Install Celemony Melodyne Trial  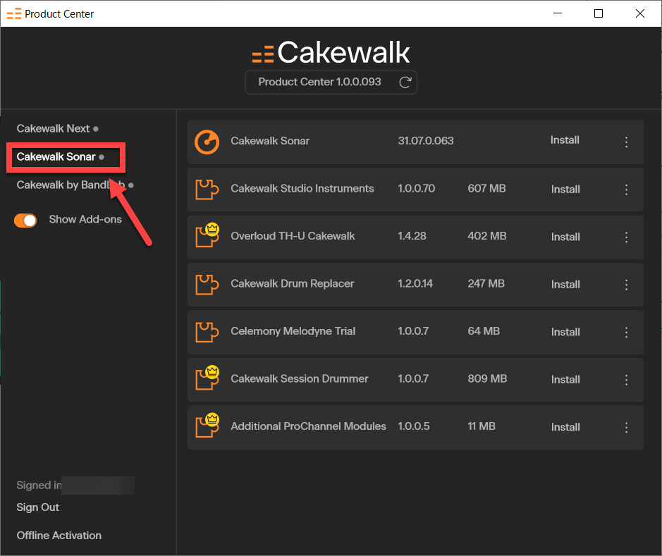point(565,333)
